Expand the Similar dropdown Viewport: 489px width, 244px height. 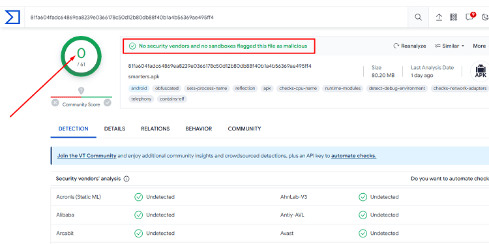[449, 46]
